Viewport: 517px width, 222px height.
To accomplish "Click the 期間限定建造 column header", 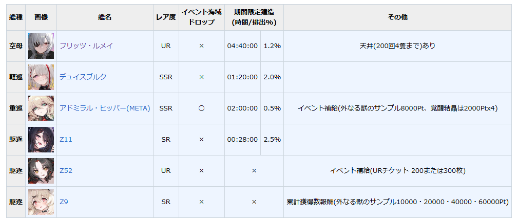I will pos(254,17).
